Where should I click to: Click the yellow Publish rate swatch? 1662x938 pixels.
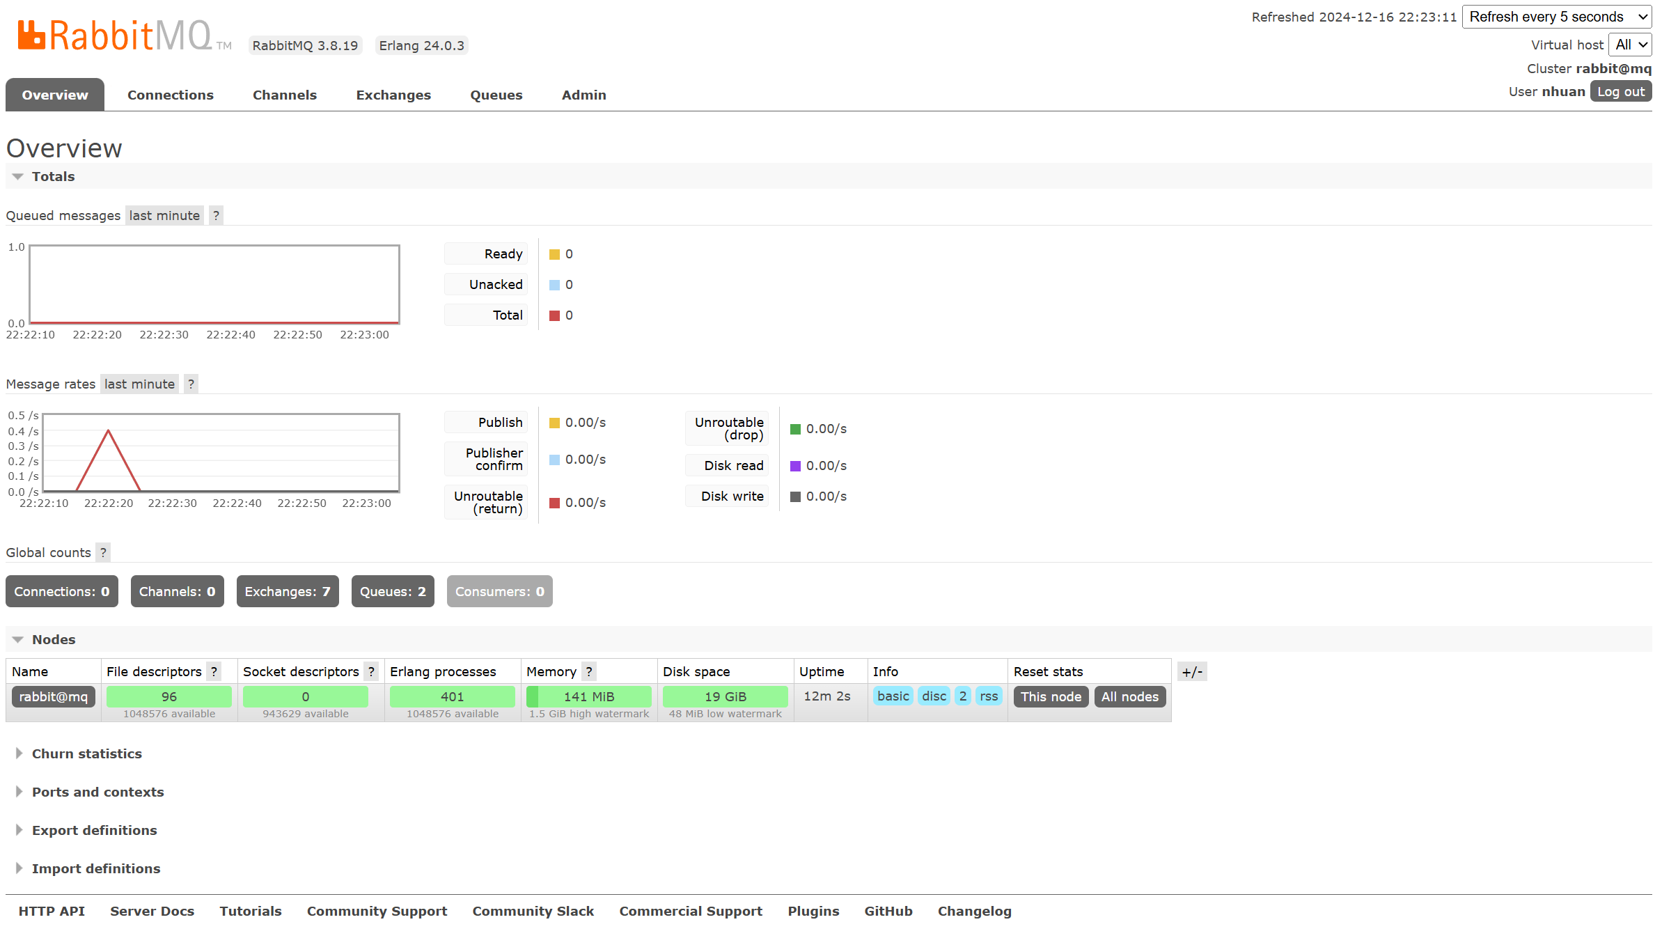tap(554, 423)
